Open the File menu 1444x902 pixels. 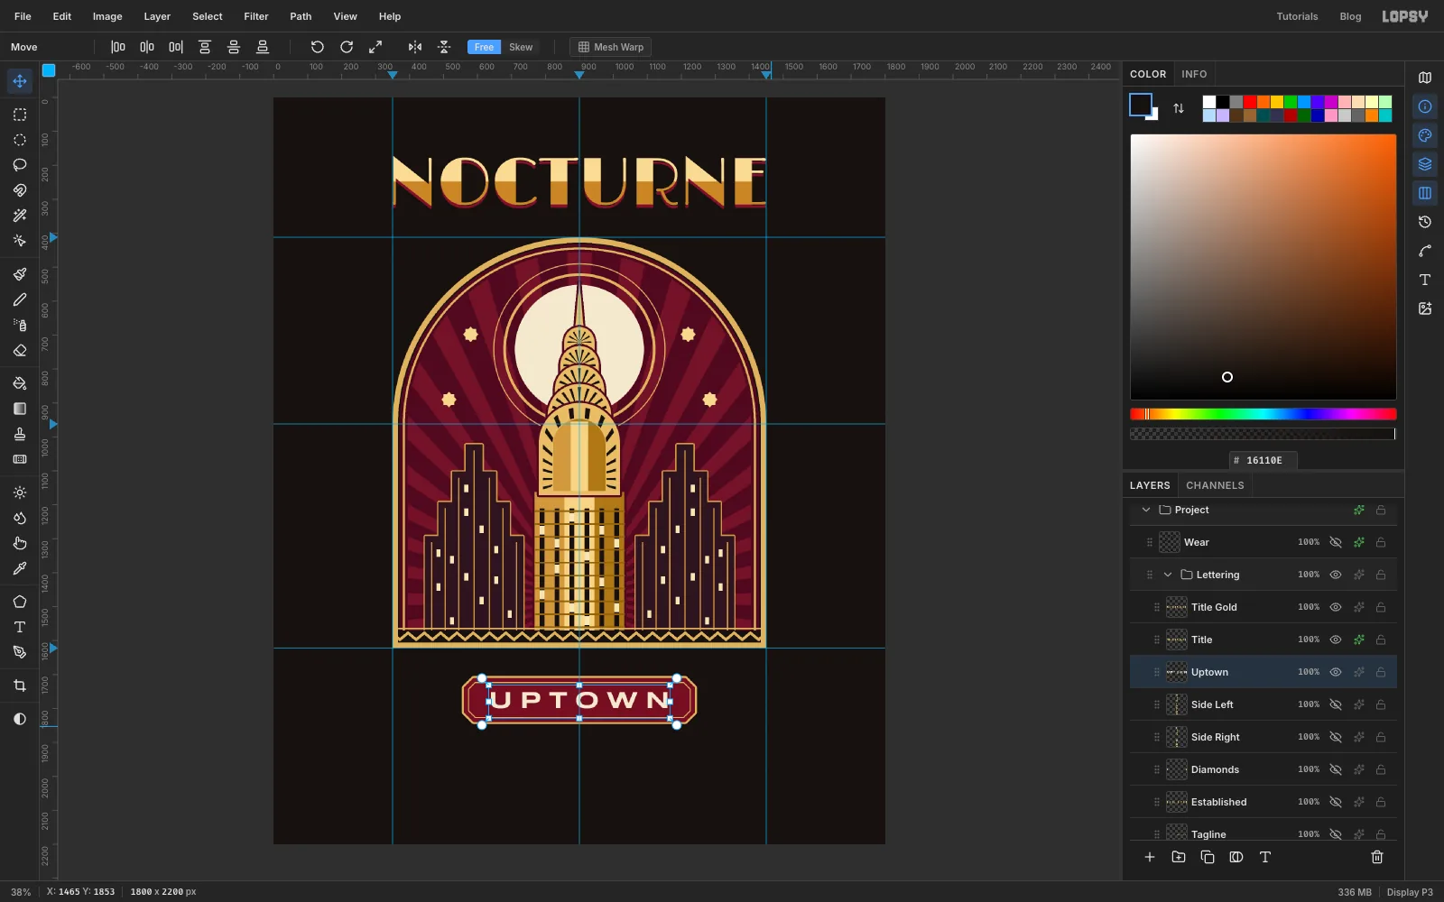(x=23, y=16)
